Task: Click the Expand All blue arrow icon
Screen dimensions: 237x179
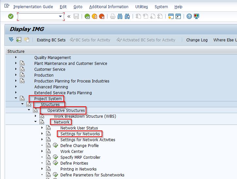Action: coord(11,40)
